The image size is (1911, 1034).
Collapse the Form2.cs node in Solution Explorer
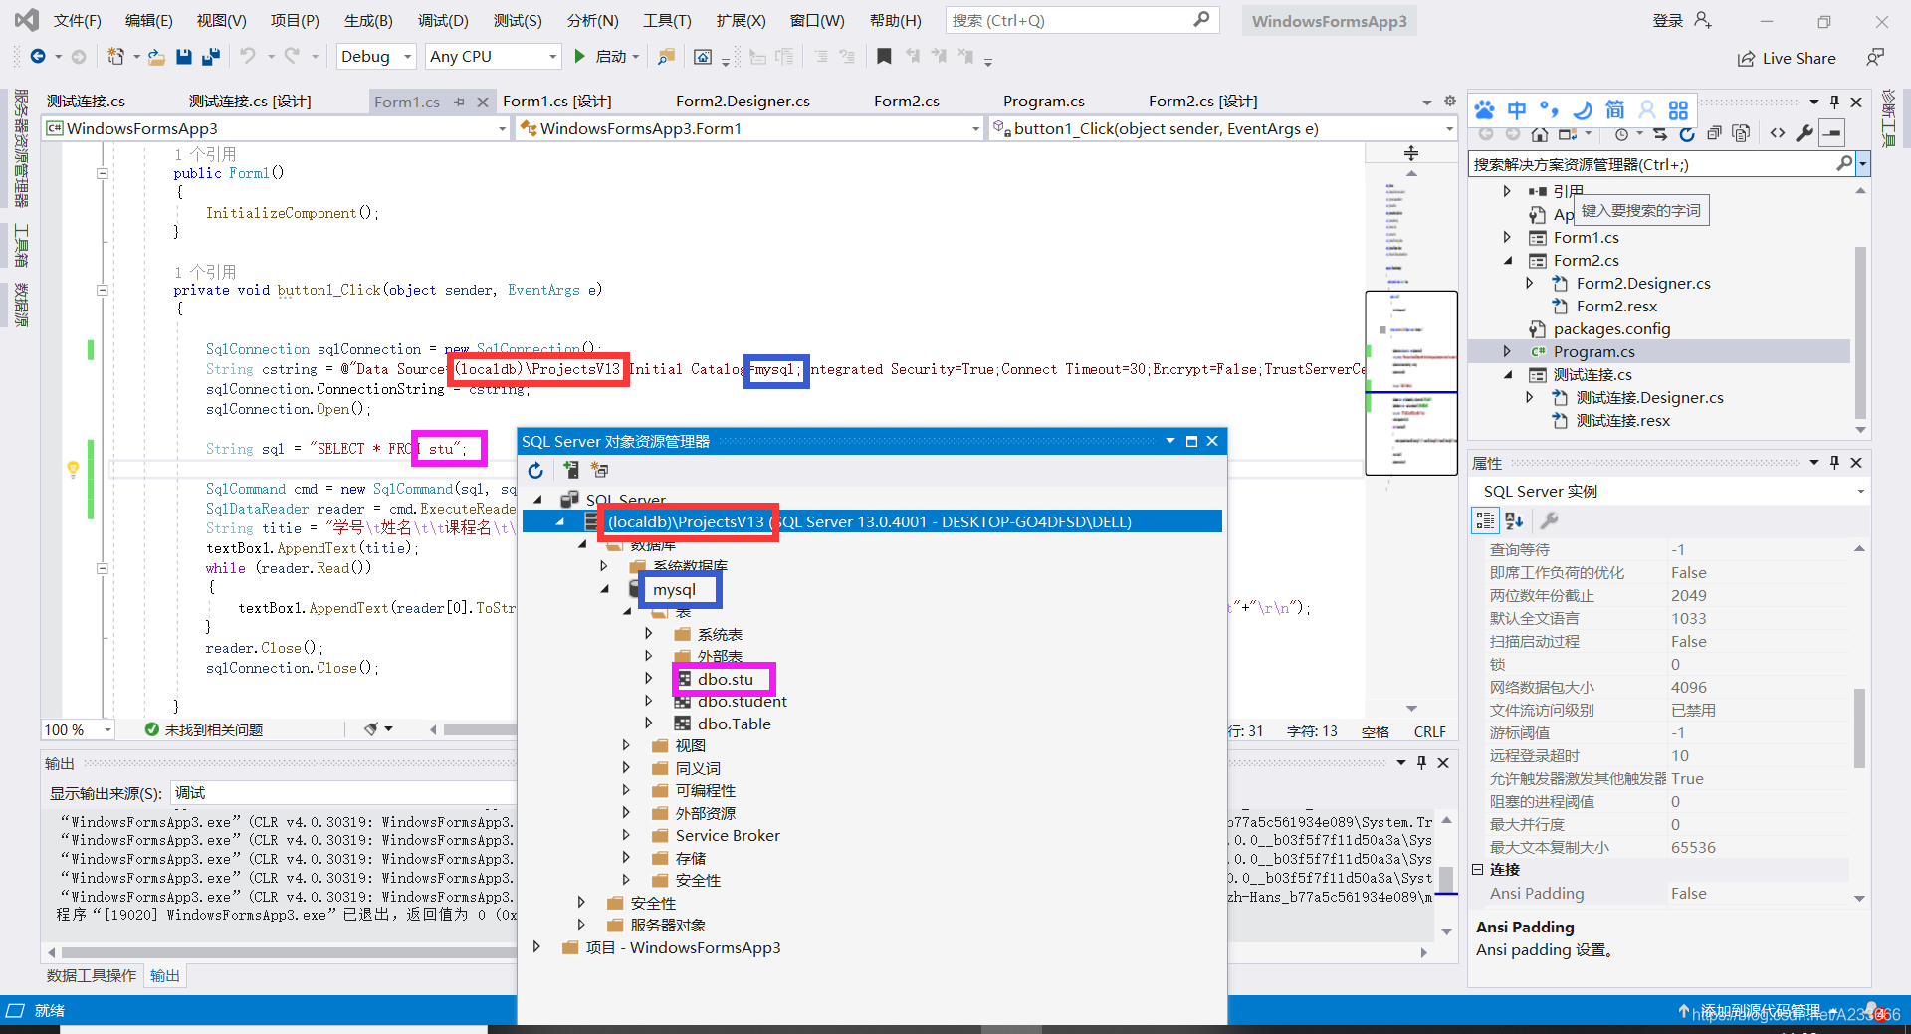(1507, 260)
